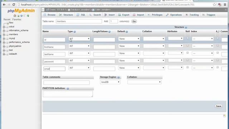Select information_schema database link
The width and height of the screenshot is (229, 129).
click(19, 30)
